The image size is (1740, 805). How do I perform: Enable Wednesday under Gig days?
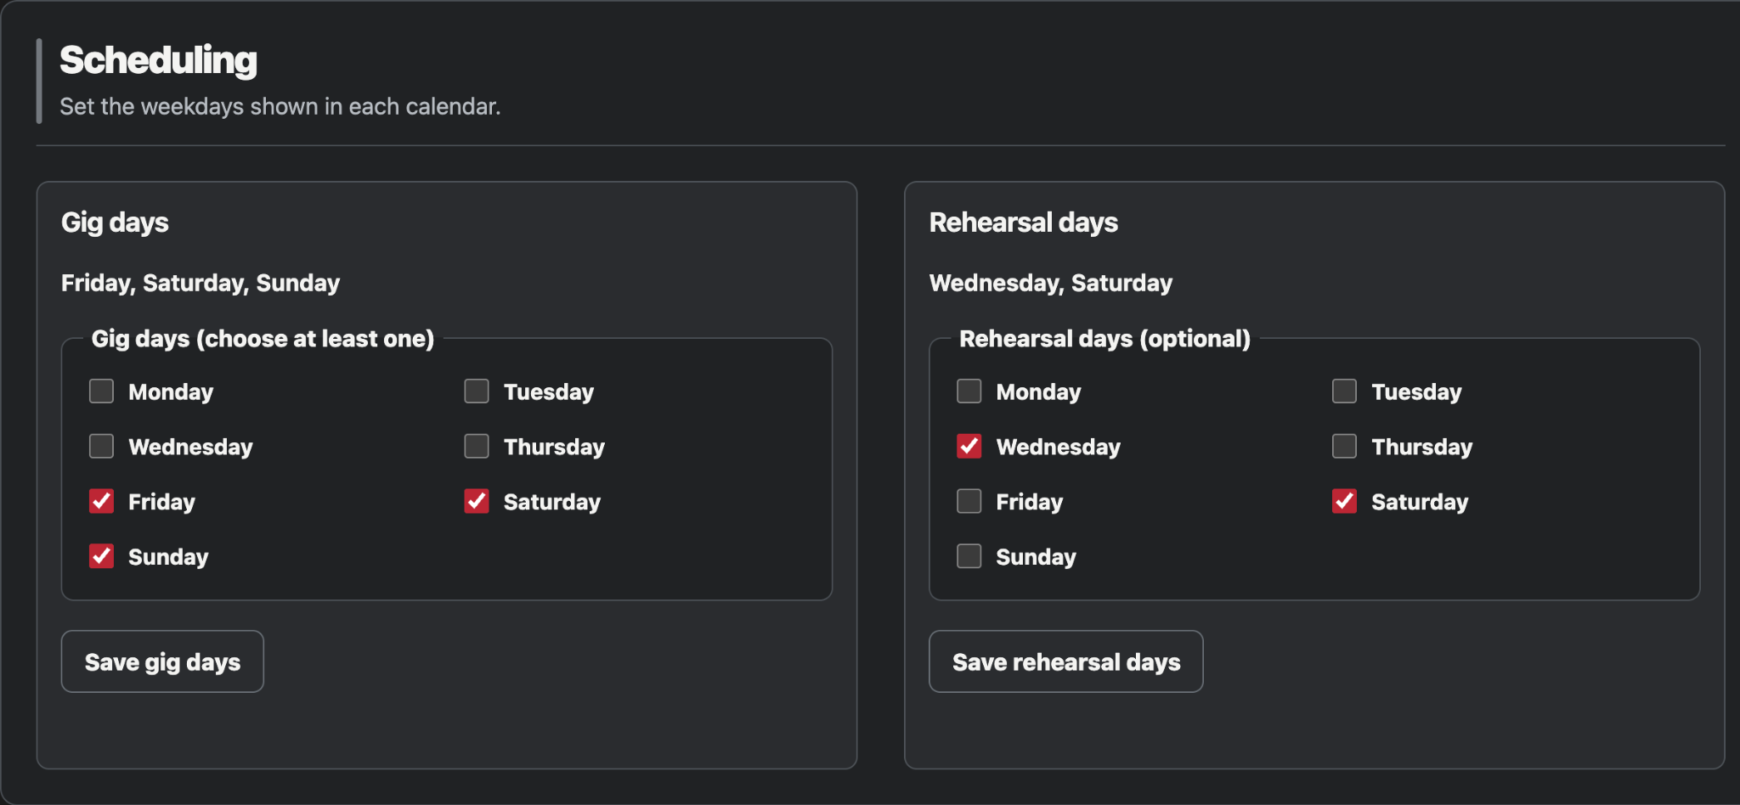click(101, 447)
